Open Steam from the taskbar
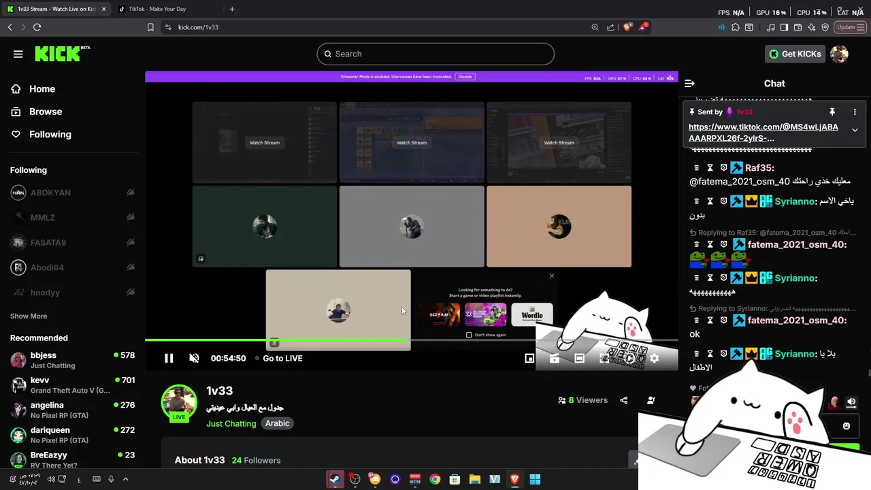The height and width of the screenshot is (490, 871). click(x=335, y=479)
